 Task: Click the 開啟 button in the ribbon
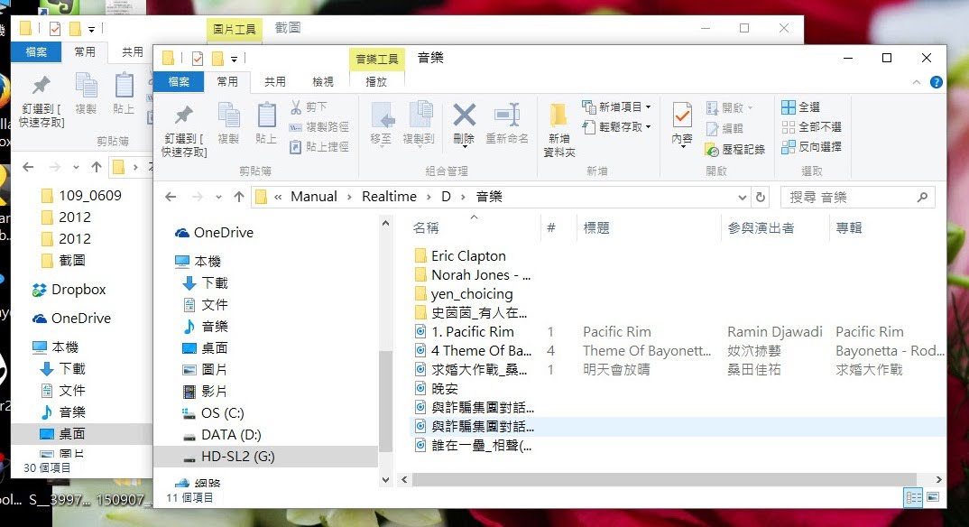tap(729, 107)
